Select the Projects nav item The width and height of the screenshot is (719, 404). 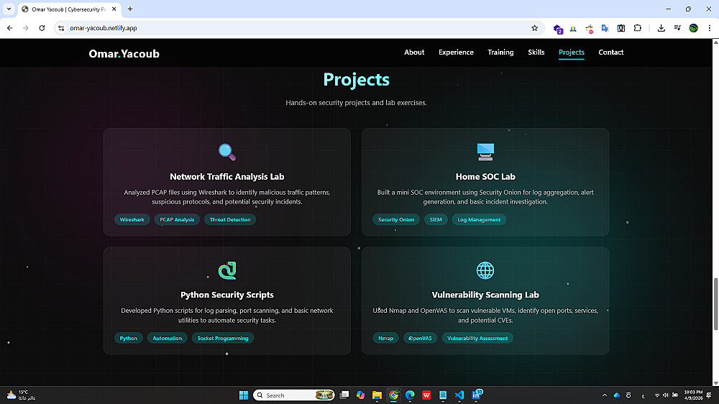pyautogui.click(x=572, y=52)
